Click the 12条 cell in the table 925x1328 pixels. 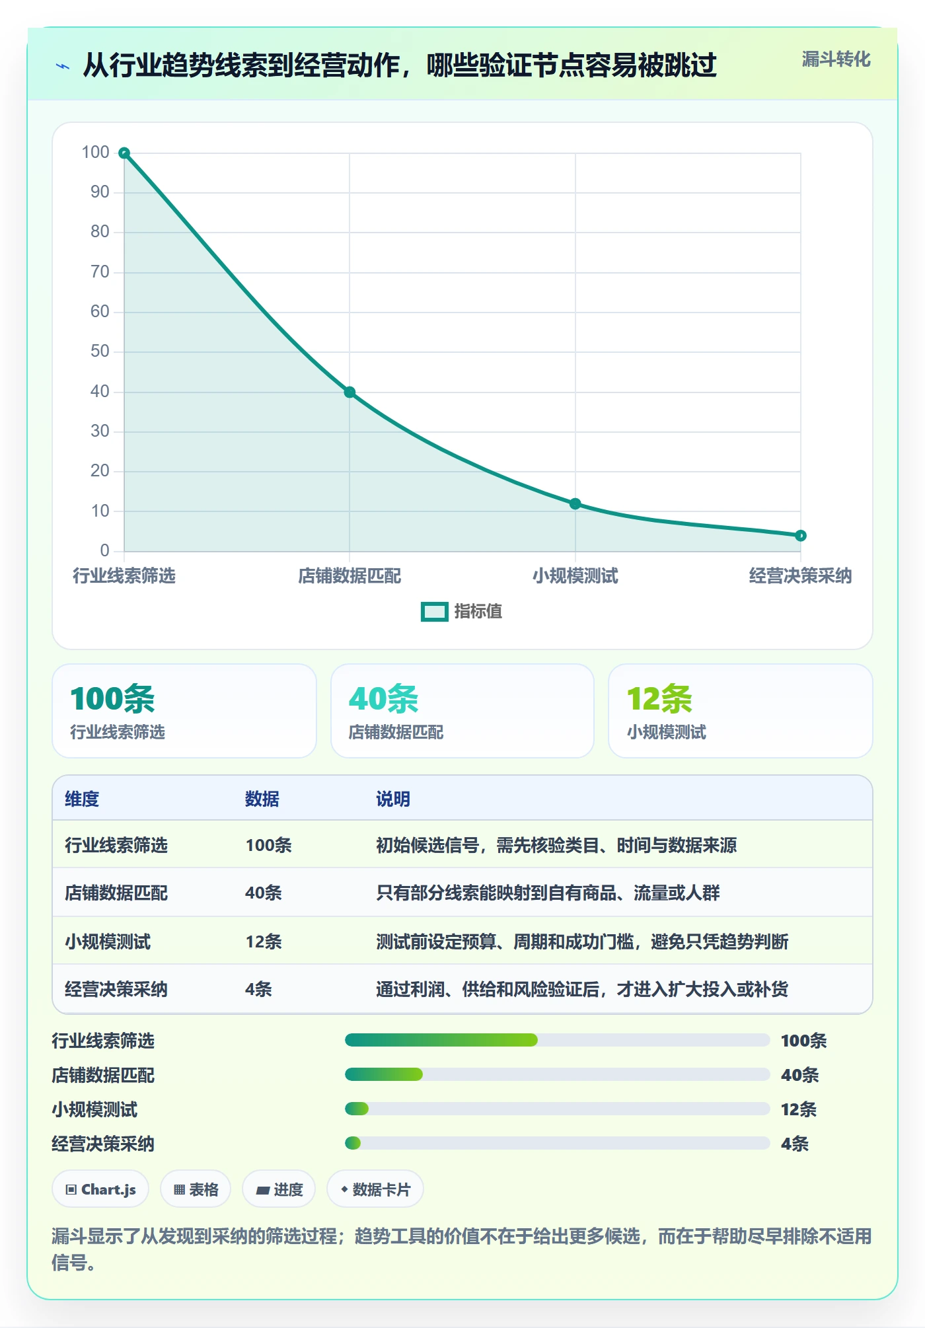point(264,941)
